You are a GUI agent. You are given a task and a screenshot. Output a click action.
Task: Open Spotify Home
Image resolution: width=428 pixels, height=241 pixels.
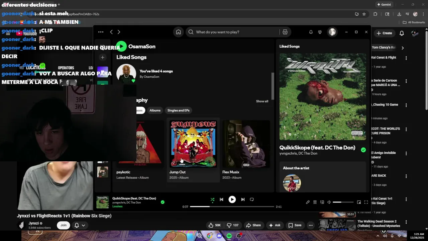(179, 32)
